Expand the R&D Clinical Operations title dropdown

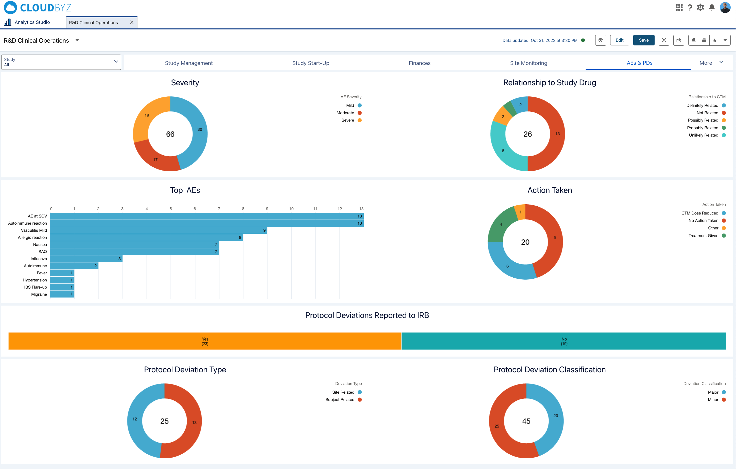click(x=77, y=40)
